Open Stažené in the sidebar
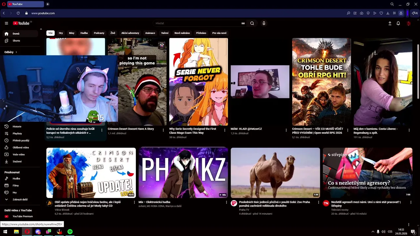Screen dimensions: 420x236 pyautogui.click(x=20, y=162)
